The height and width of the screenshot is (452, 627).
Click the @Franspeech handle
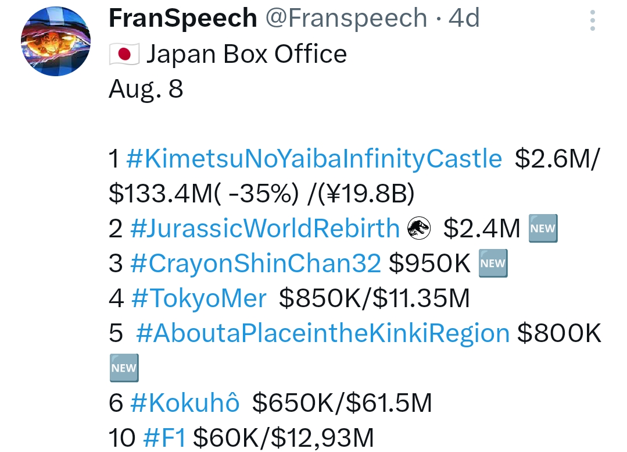(x=346, y=19)
